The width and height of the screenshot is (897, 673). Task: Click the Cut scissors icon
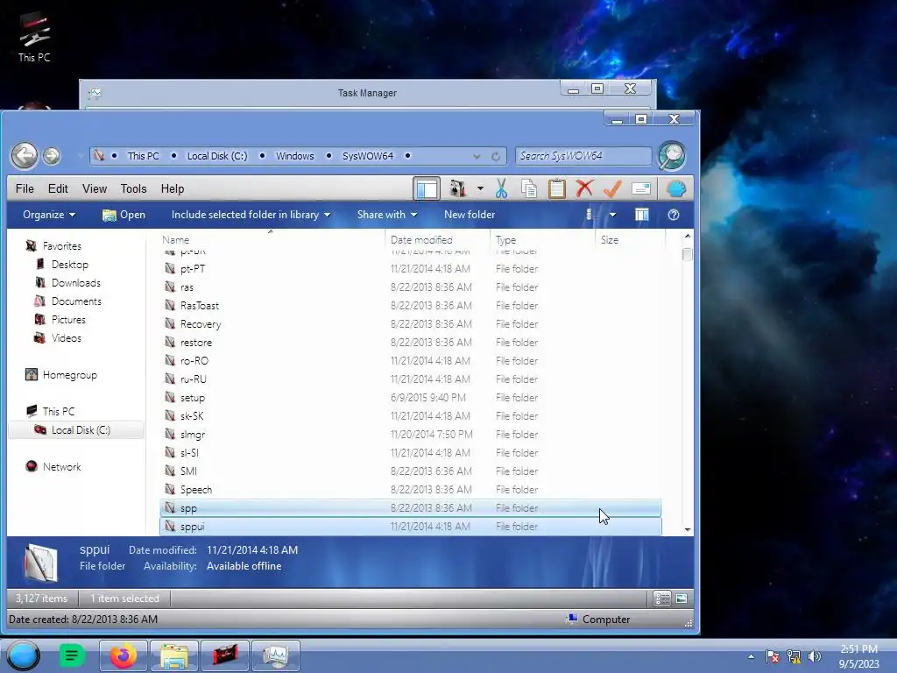click(x=502, y=189)
